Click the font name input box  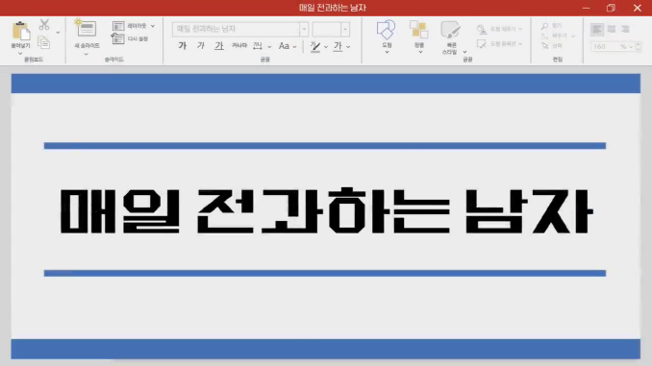point(236,29)
